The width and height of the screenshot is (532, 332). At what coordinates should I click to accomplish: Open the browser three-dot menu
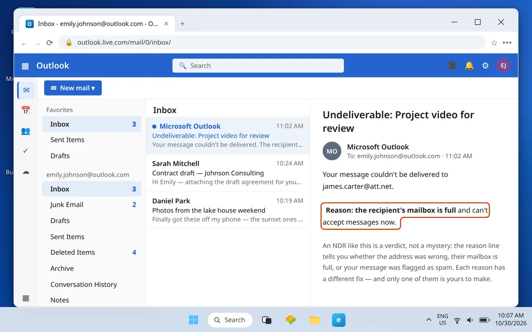pyautogui.click(x=507, y=43)
